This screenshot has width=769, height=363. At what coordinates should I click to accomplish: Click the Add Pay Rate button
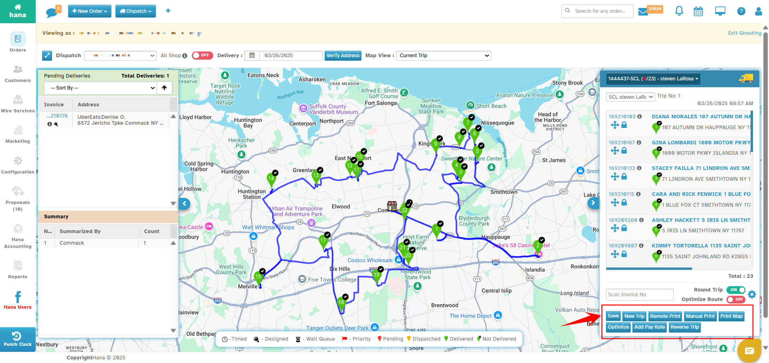pyautogui.click(x=650, y=327)
